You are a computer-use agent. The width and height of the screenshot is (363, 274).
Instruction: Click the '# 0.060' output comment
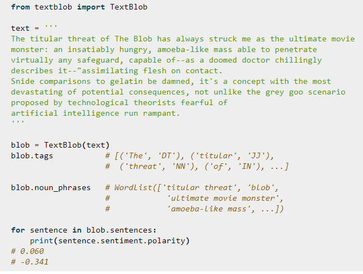pyautogui.click(x=27, y=251)
